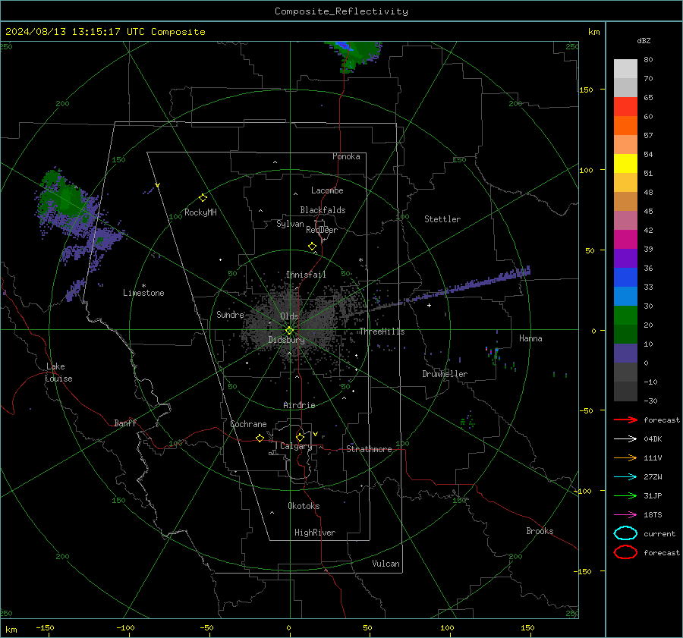Screen dimensions: 683x638
Task: Click the Limestone label
Action: click(x=143, y=293)
